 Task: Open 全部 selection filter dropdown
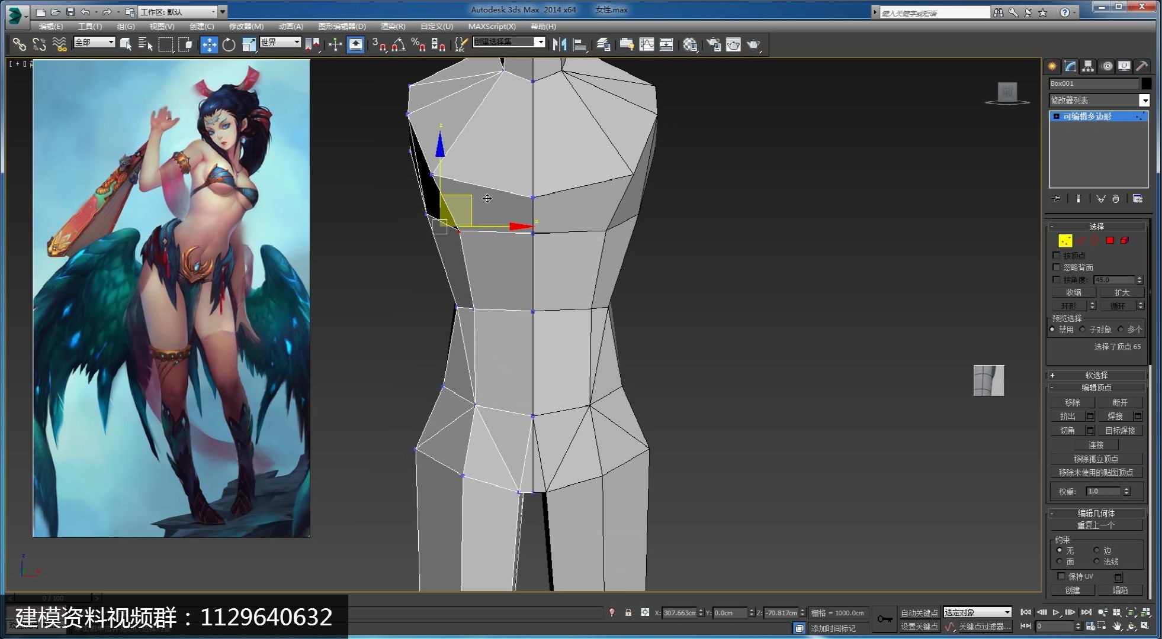[x=94, y=42]
